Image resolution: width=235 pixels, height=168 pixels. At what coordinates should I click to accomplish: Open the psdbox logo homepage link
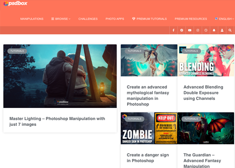pyautogui.click(x=15, y=4)
